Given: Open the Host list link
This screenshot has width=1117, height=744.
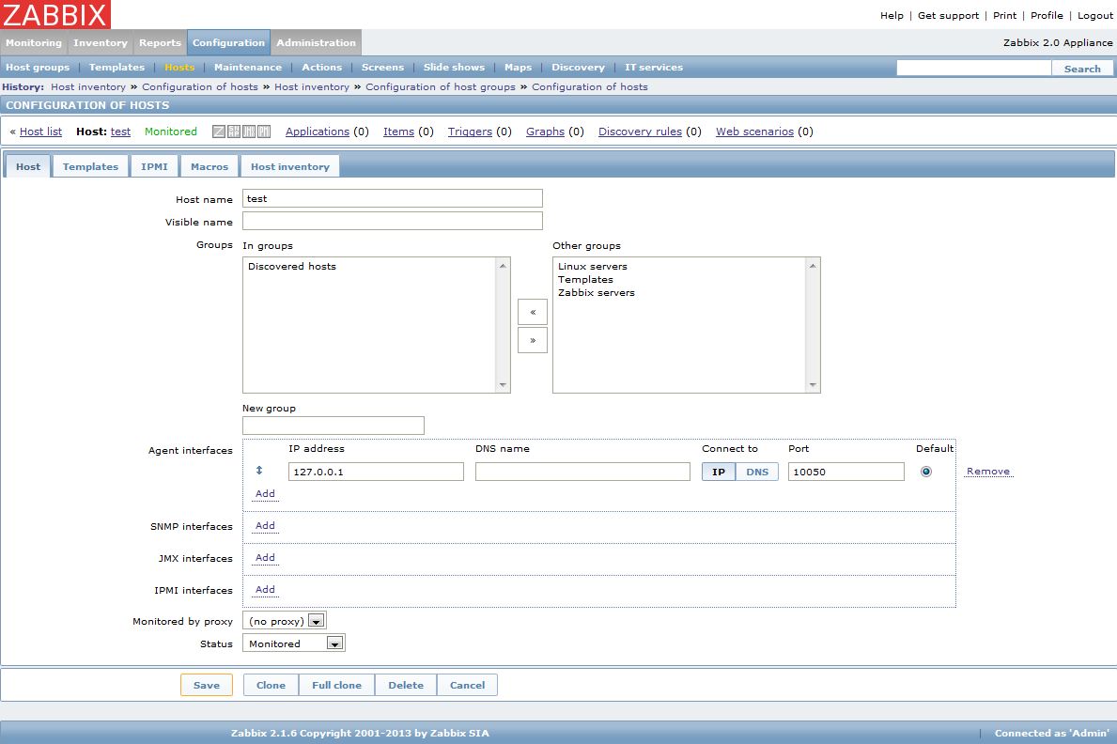Looking at the screenshot, I should point(40,132).
